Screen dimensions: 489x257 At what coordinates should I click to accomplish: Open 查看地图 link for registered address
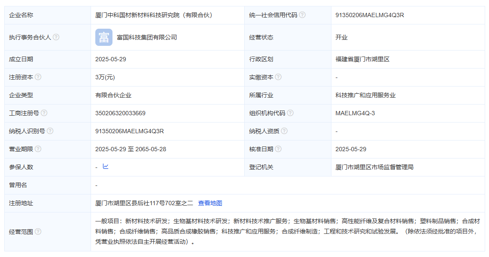[210, 203]
